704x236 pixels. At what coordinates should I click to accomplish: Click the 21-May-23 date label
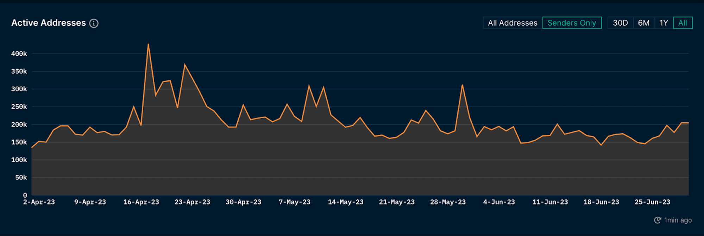(x=397, y=202)
